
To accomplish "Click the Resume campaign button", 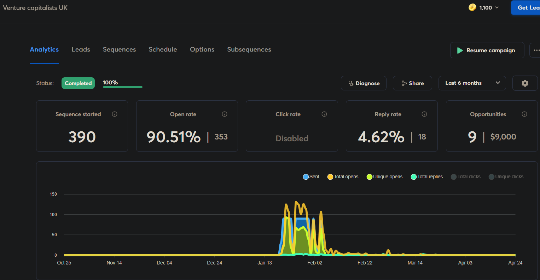I will click(487, 50).
